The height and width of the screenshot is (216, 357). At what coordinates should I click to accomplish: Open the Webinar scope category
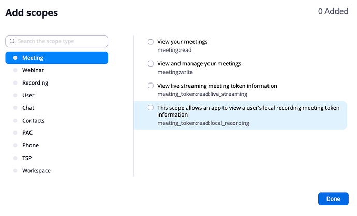(x=33, y=70)
